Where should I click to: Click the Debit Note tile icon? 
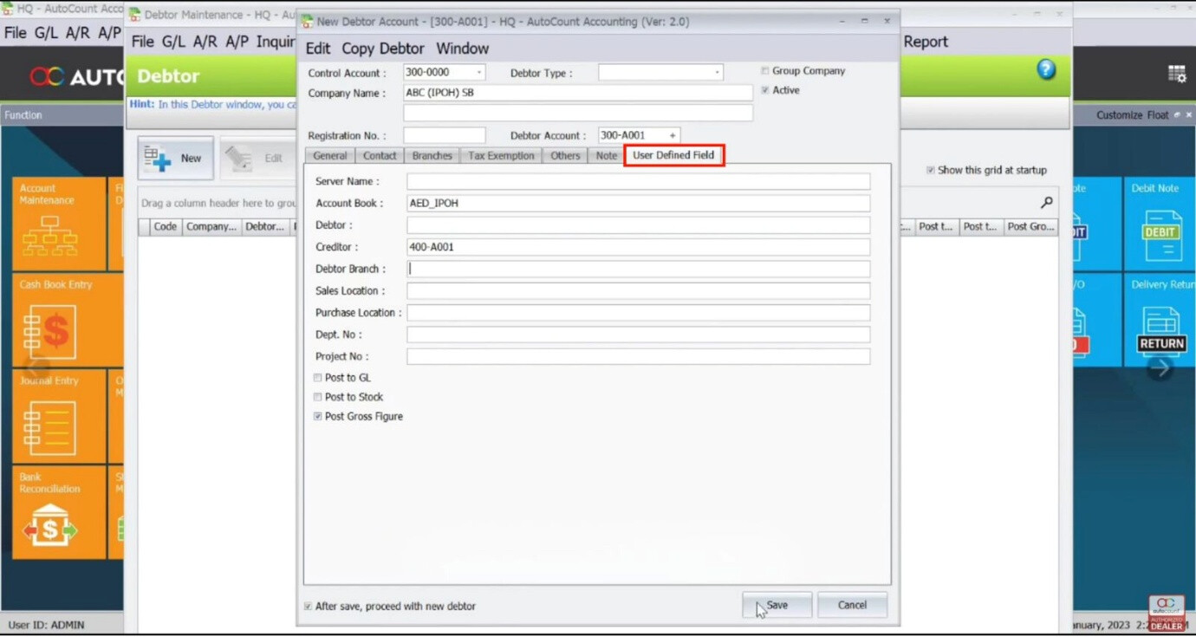click(1160, 235)
